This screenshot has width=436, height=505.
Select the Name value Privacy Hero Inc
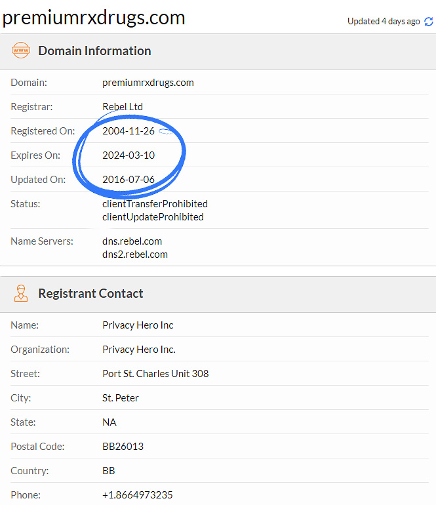pos(138,325)
